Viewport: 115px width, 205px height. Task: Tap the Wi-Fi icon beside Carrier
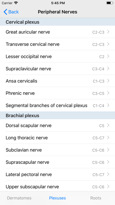(x=16, y=3)
